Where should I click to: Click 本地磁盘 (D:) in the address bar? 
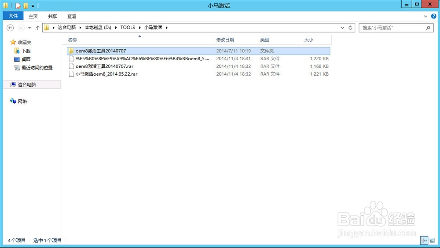click(98, 28)
